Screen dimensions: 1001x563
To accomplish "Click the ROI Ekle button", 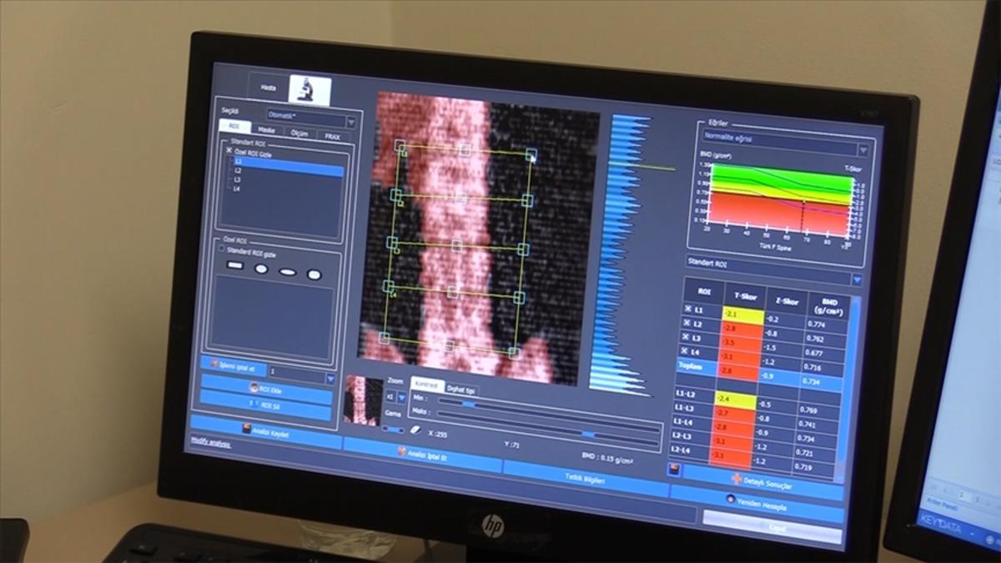I will (265, 389).
